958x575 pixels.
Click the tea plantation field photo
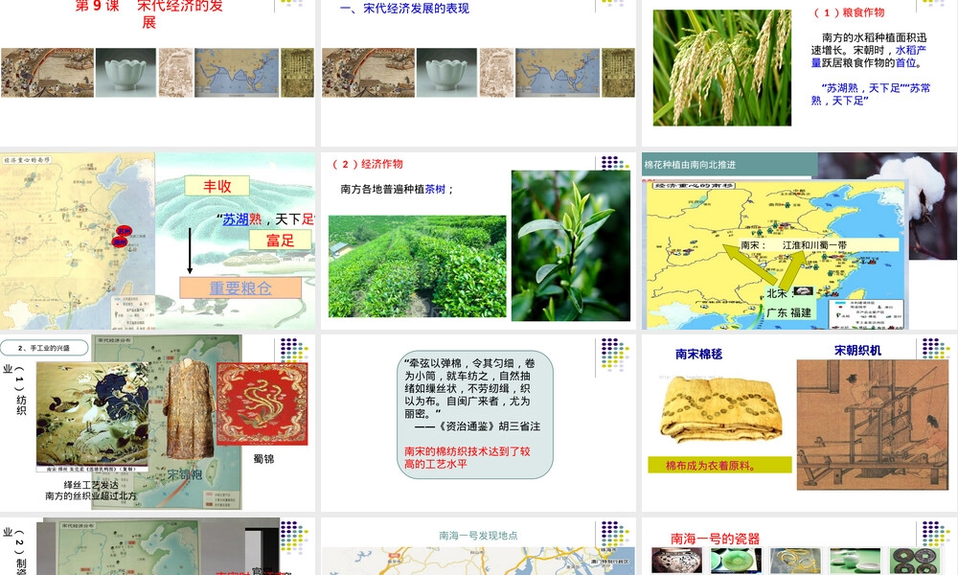[418, 266]
